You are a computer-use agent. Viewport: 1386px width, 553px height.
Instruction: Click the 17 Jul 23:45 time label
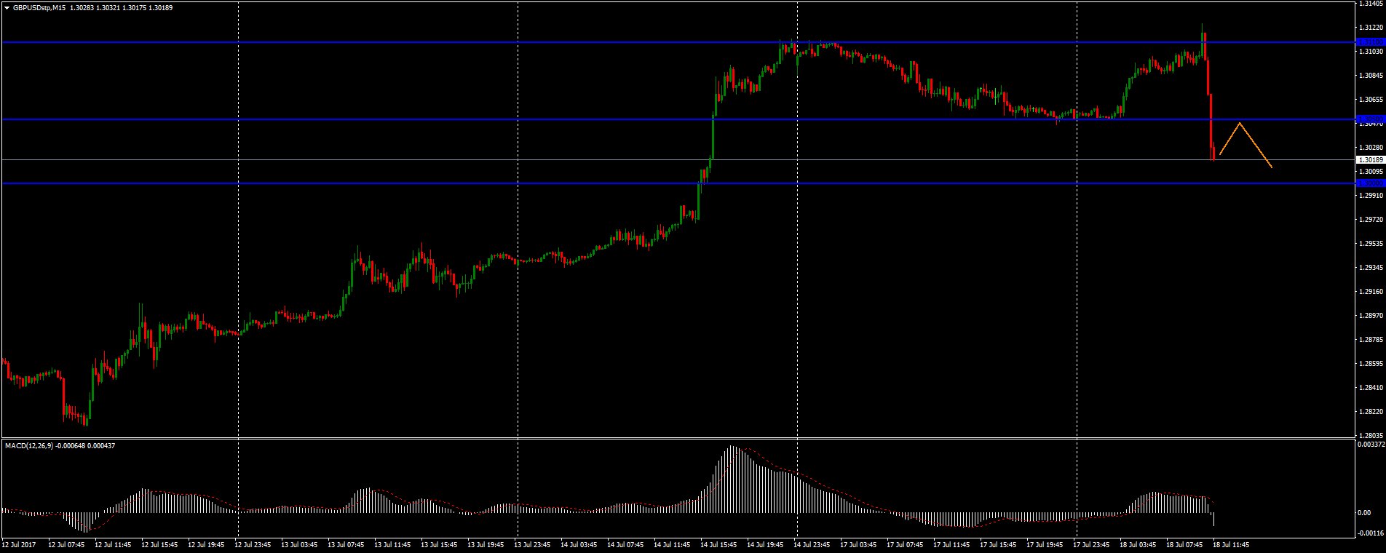coord(1091,544)
